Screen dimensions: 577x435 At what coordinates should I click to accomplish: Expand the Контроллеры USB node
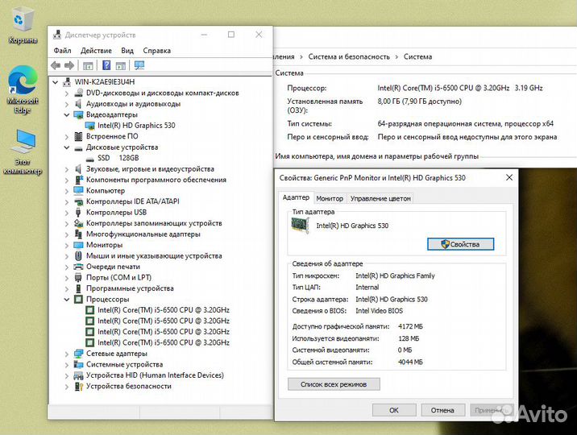pos(67,213)
